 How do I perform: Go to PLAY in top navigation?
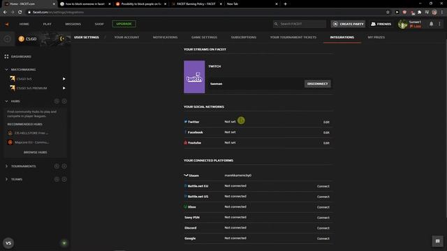pyautogui.click(x=47, y=24)
